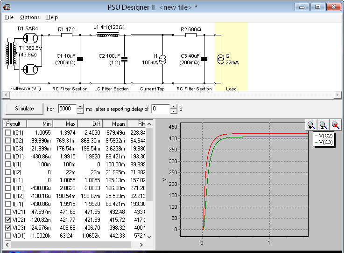Click results table scroll left arrow
This screenshot has height=253, width=345.
tap(7, 245)
